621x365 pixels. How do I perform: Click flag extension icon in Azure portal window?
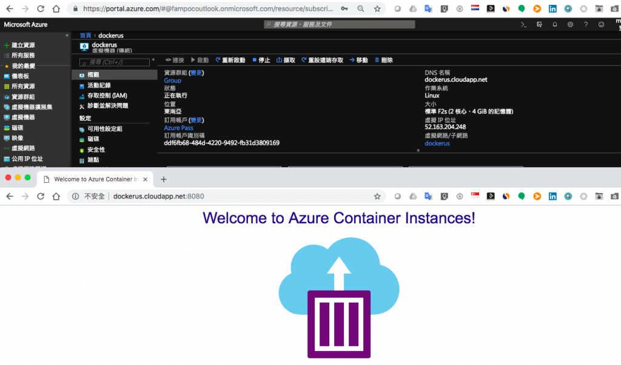coord(475,8)
